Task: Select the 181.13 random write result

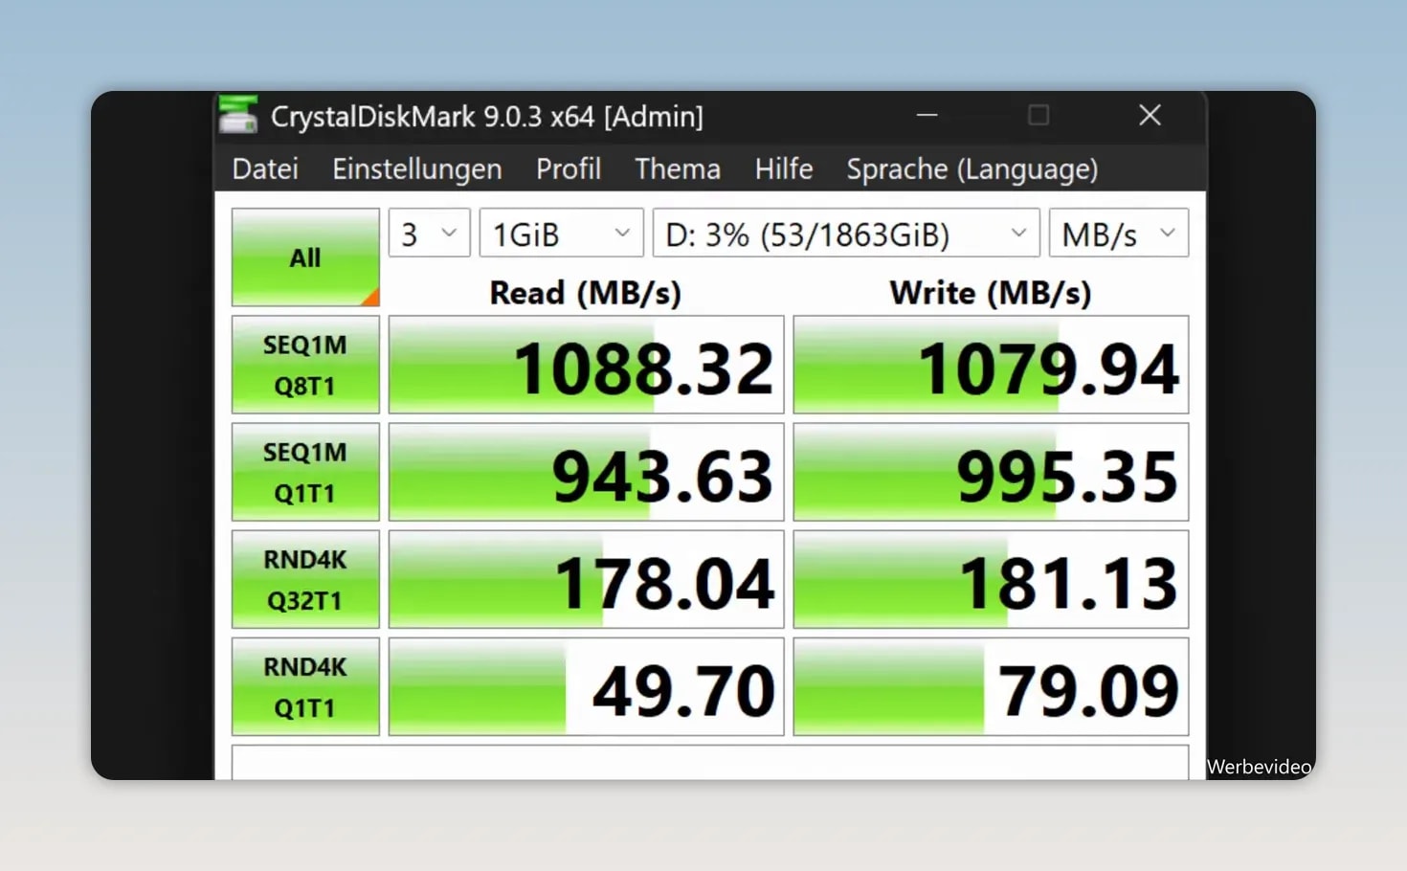Action: coord(991,579)
